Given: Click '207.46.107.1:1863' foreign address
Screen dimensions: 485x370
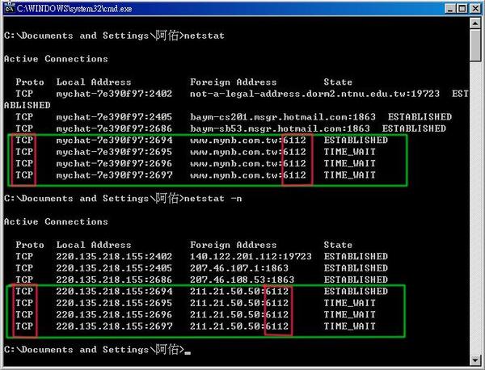Looking at the screenshot, I should pyautogui.click(x=239, y=268).
